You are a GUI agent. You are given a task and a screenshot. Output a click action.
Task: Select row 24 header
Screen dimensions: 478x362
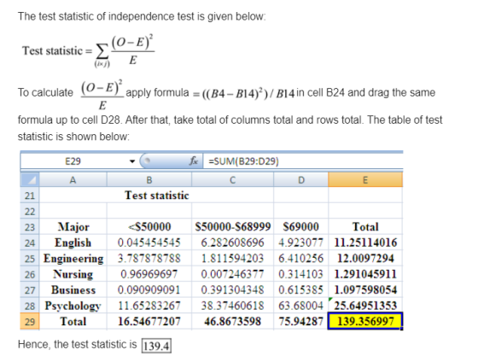click(x=30, y=242)
